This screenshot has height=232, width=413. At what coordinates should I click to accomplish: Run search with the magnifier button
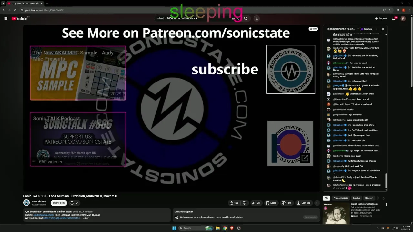pos(246,19)
